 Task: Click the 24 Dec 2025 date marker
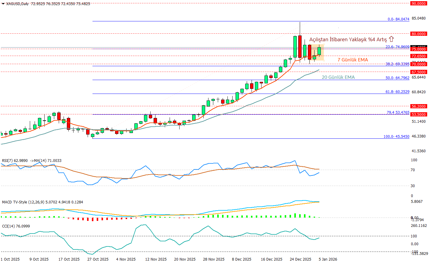[300, 259]
